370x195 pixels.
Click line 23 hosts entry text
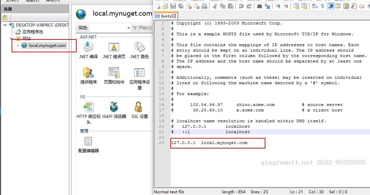[x=209, y=143]
